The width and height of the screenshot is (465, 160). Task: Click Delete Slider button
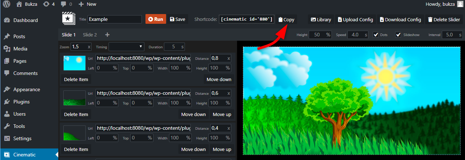click(444, 19)
